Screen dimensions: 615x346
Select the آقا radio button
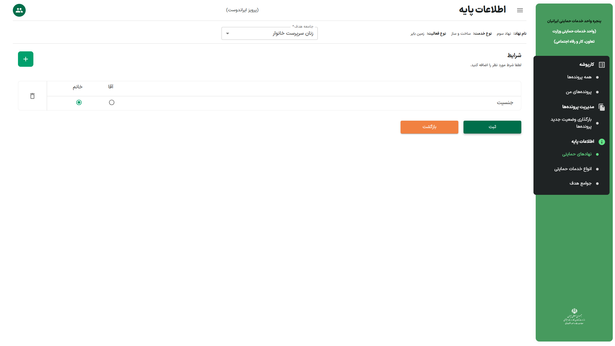point(112,102)
